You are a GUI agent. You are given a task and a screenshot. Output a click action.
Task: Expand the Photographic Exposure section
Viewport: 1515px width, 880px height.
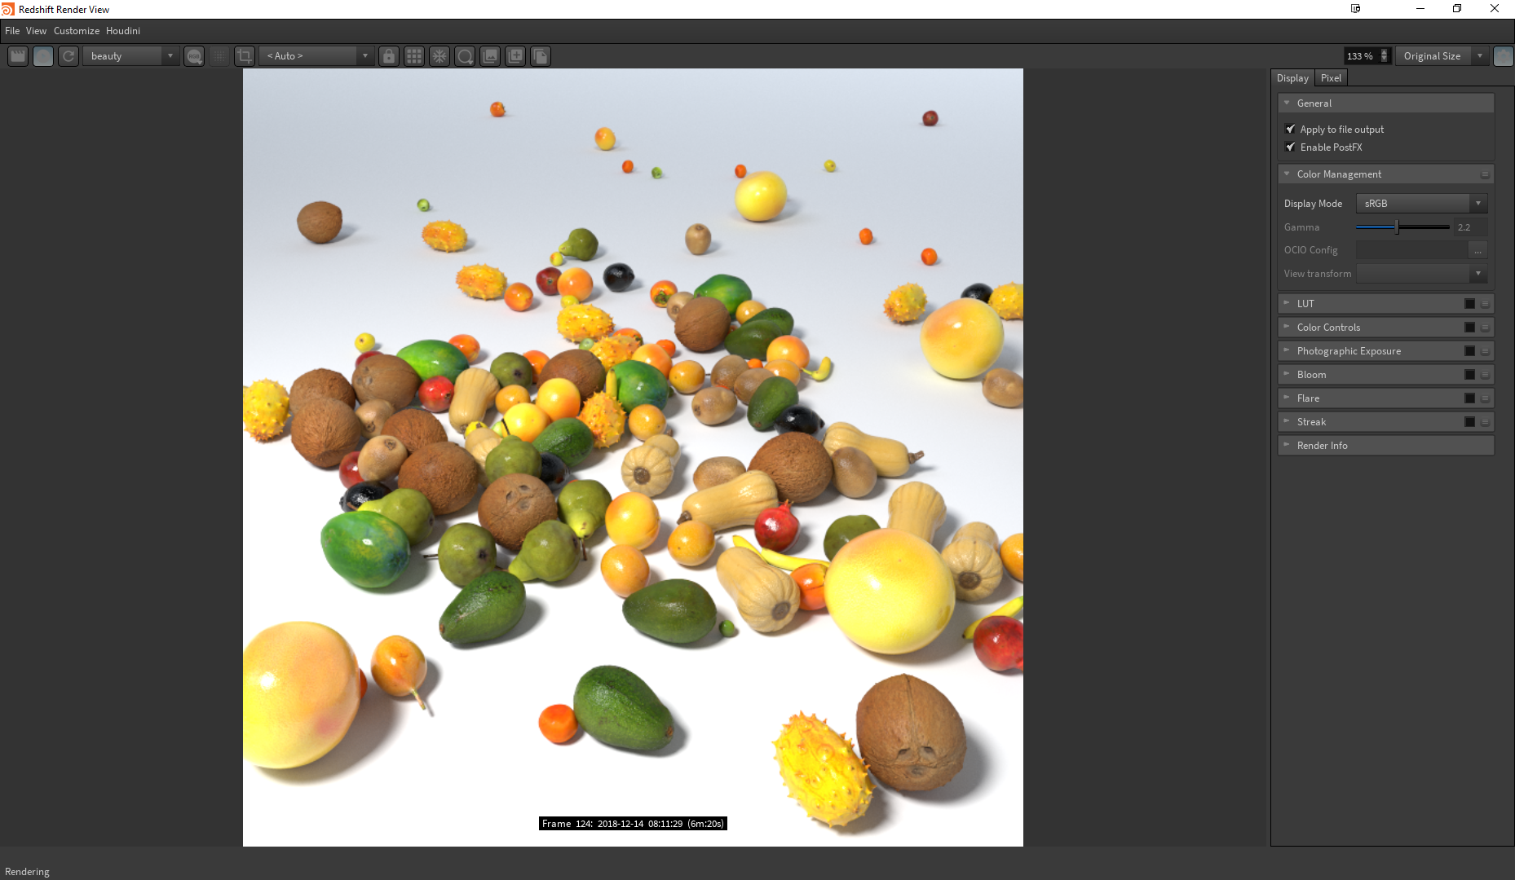tap(1349, 351)
